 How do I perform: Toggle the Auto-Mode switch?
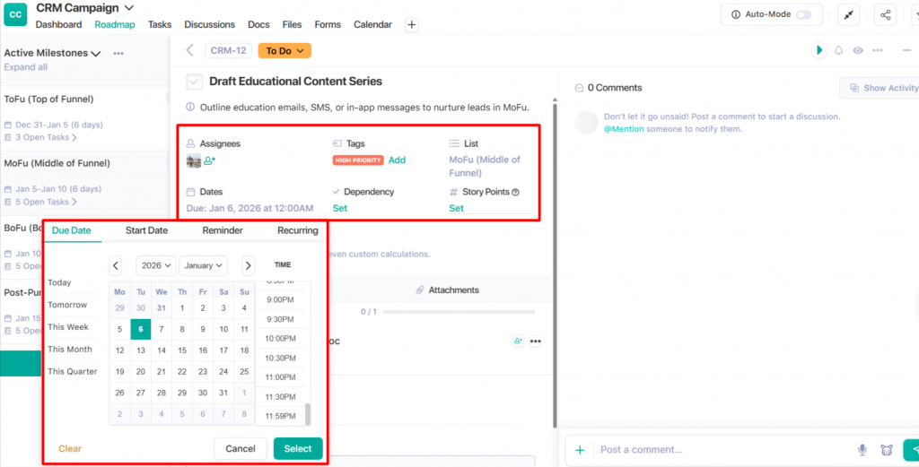(x=803, y=14)
